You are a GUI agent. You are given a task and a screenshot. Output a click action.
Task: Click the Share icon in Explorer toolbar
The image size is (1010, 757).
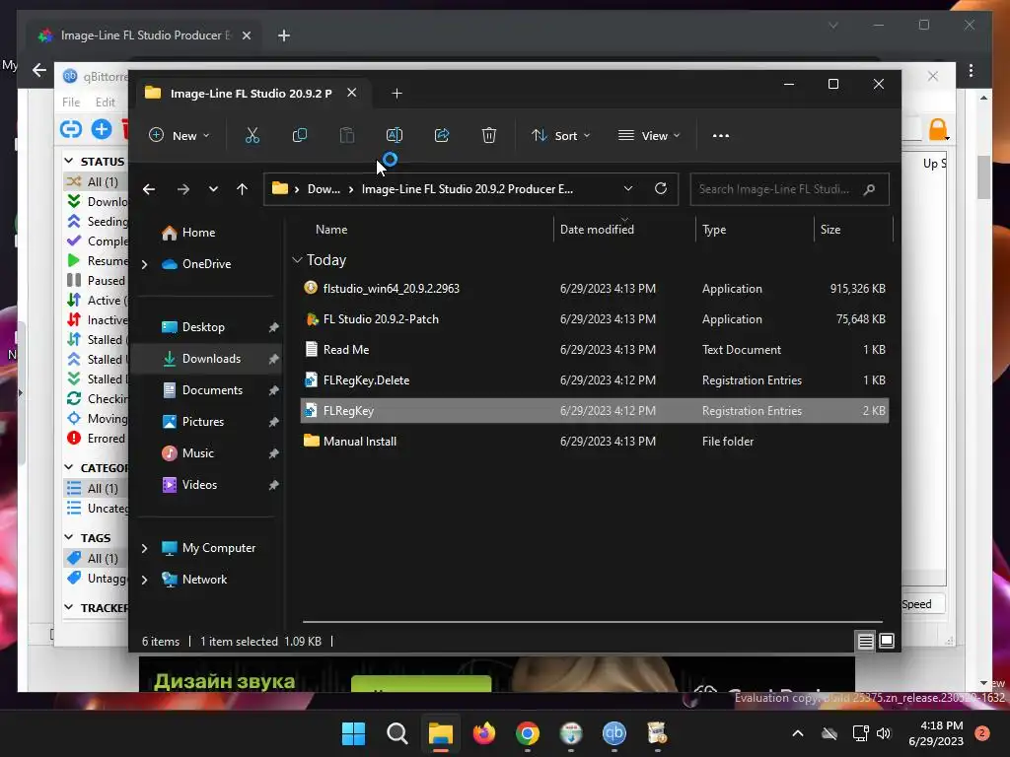442,135
